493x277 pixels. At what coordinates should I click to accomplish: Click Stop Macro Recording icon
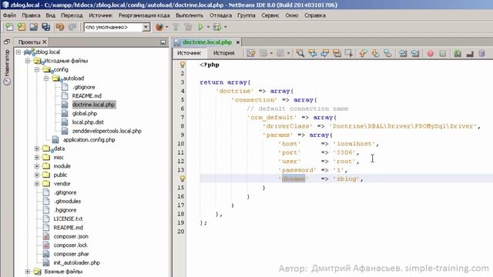[x=443, y=54]
